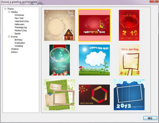
Task: Pick the Easter theme
Action: tap(17, 33)
